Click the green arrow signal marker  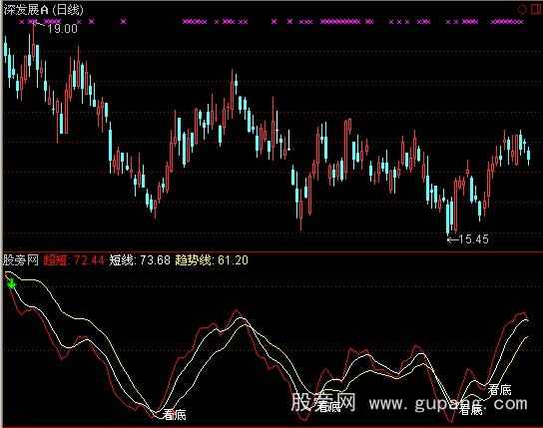point(12,284)
